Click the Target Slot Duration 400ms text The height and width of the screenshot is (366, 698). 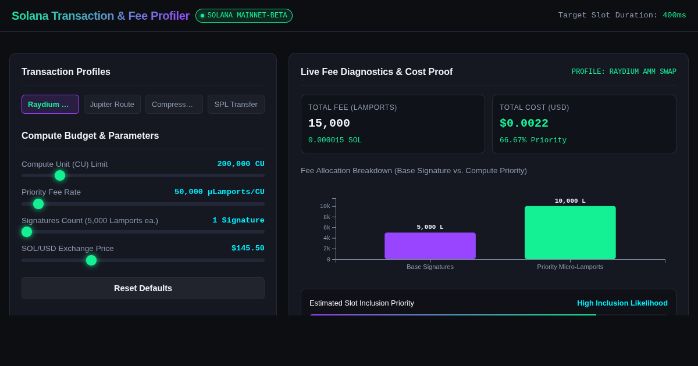click(622, 15)
